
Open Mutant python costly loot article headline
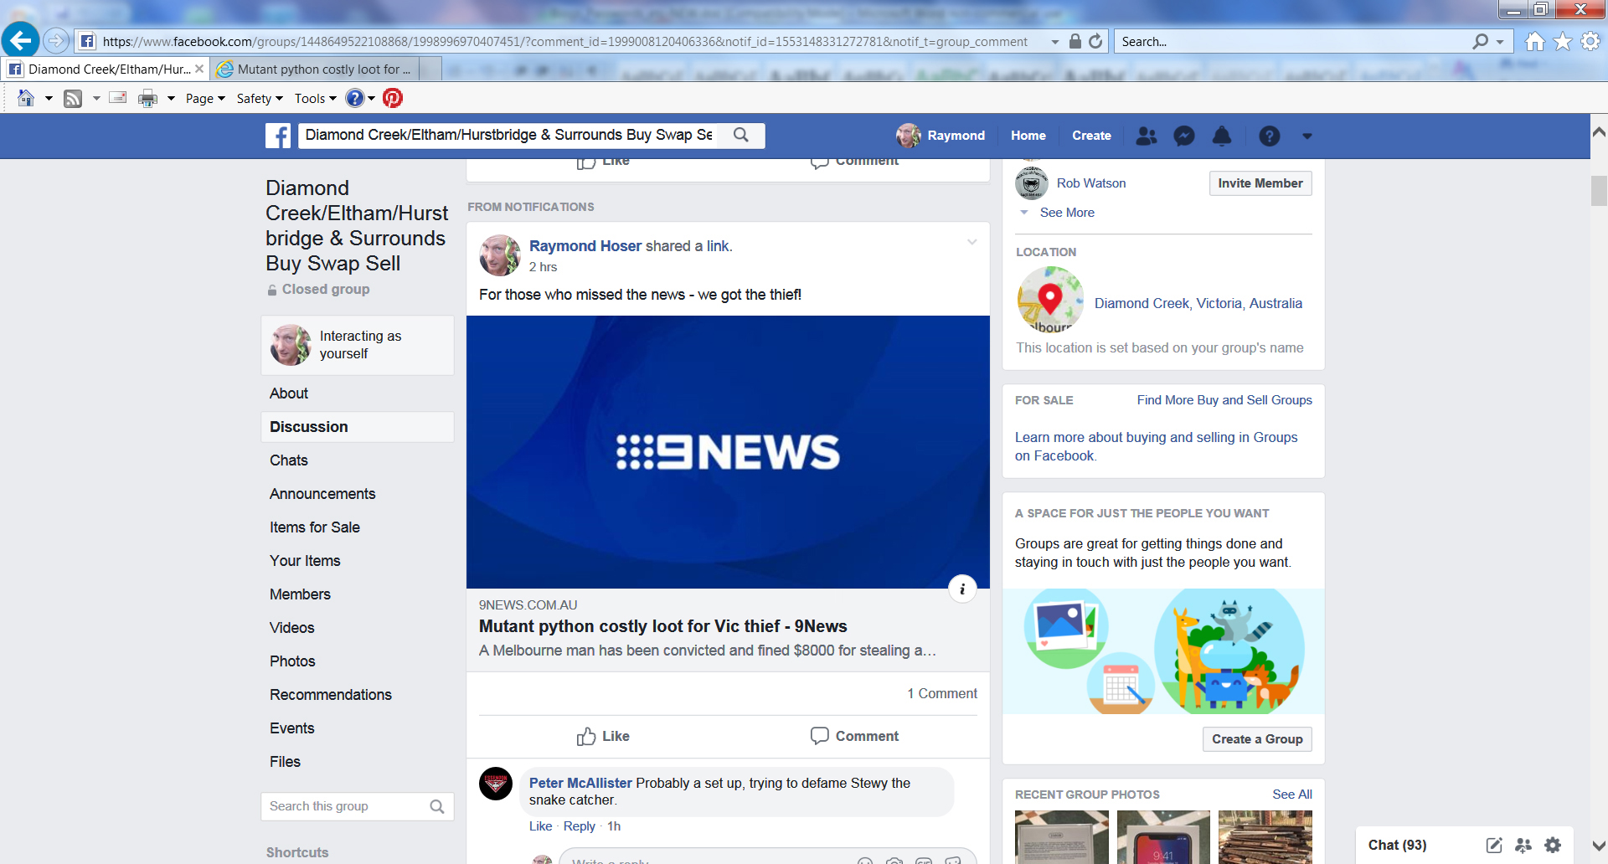point(662,626)
